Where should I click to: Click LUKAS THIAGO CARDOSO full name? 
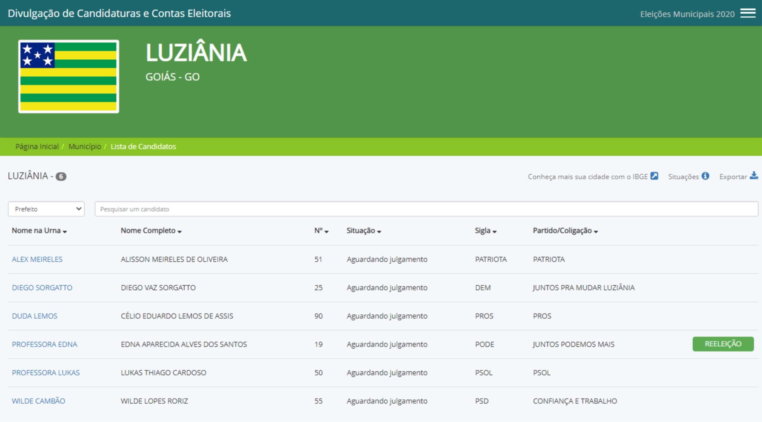coord(163,373)
